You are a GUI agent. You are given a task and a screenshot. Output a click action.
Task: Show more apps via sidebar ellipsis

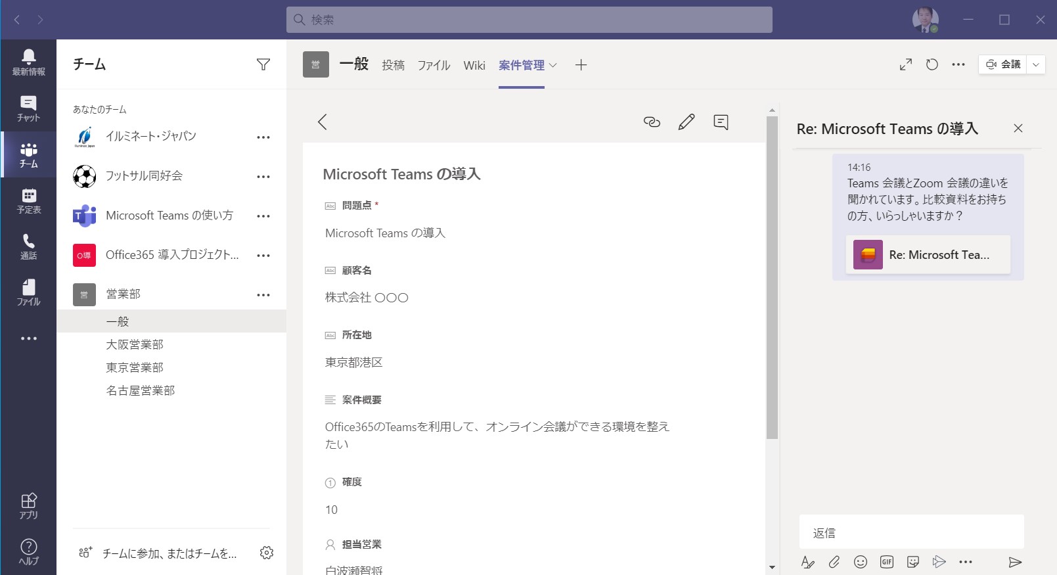tap(29, 338)
